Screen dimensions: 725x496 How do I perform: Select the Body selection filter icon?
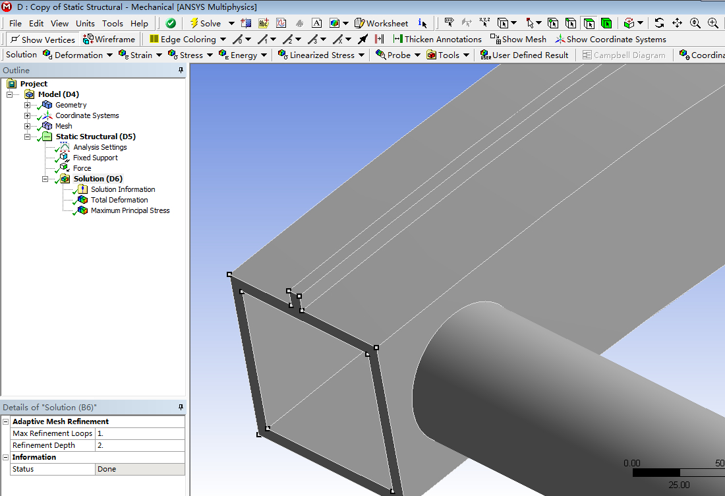coord(606,23)
